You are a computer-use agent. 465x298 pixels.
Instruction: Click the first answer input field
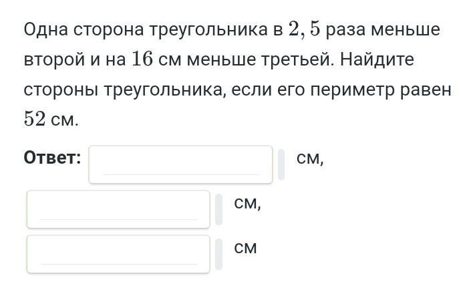click(x=180, y=164)
